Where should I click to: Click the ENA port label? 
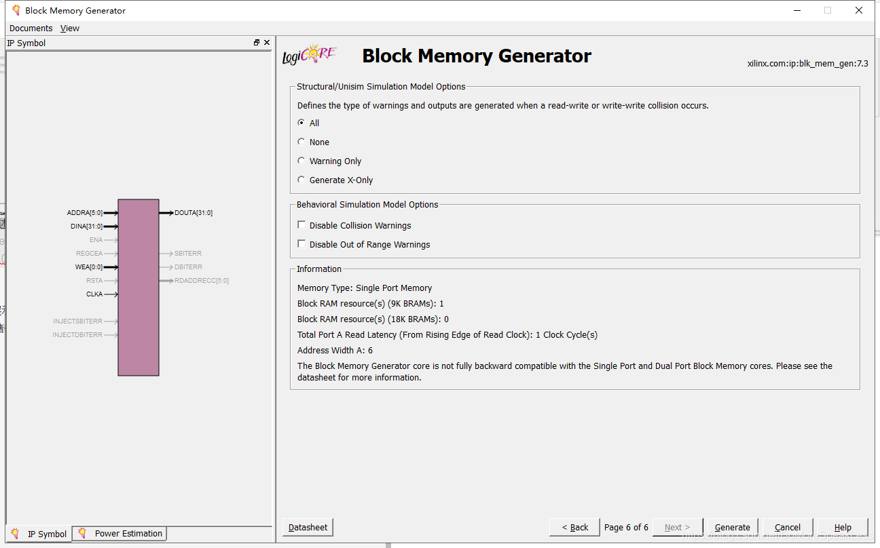(96, 240)
